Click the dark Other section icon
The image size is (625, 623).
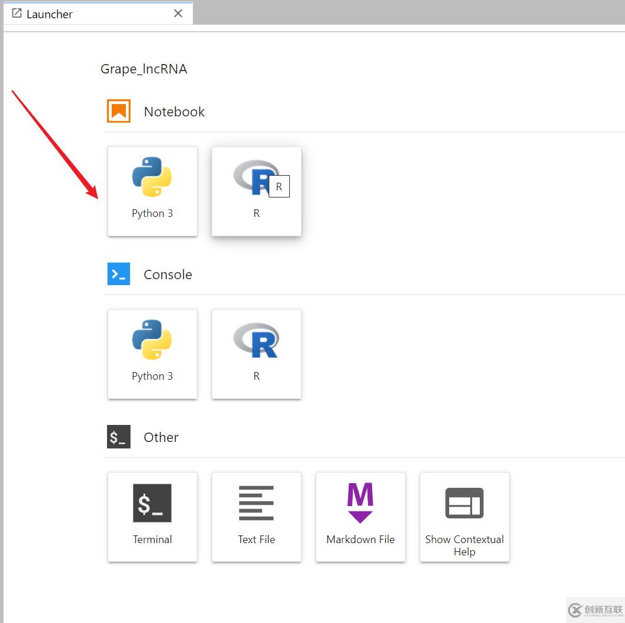pyautogui.click(x=119, y=437)
